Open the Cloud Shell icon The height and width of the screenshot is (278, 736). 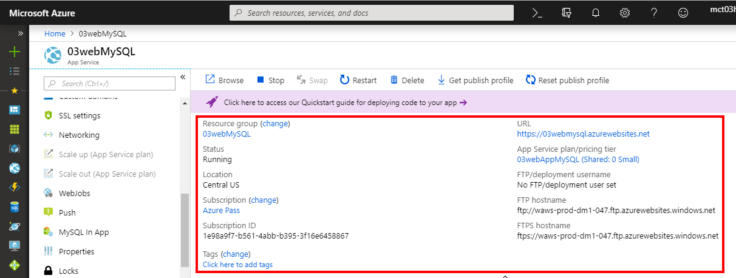coord(537,13)
